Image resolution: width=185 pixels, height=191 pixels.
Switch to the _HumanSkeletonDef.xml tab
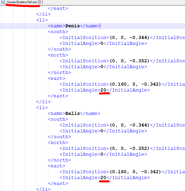(x=21, y=2)
